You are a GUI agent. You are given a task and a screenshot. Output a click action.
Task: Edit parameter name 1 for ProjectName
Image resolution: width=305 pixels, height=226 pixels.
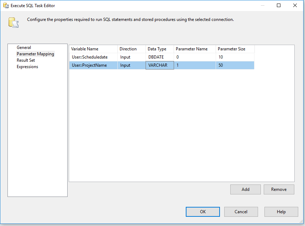pyautogui.click(x=195, y=65)
